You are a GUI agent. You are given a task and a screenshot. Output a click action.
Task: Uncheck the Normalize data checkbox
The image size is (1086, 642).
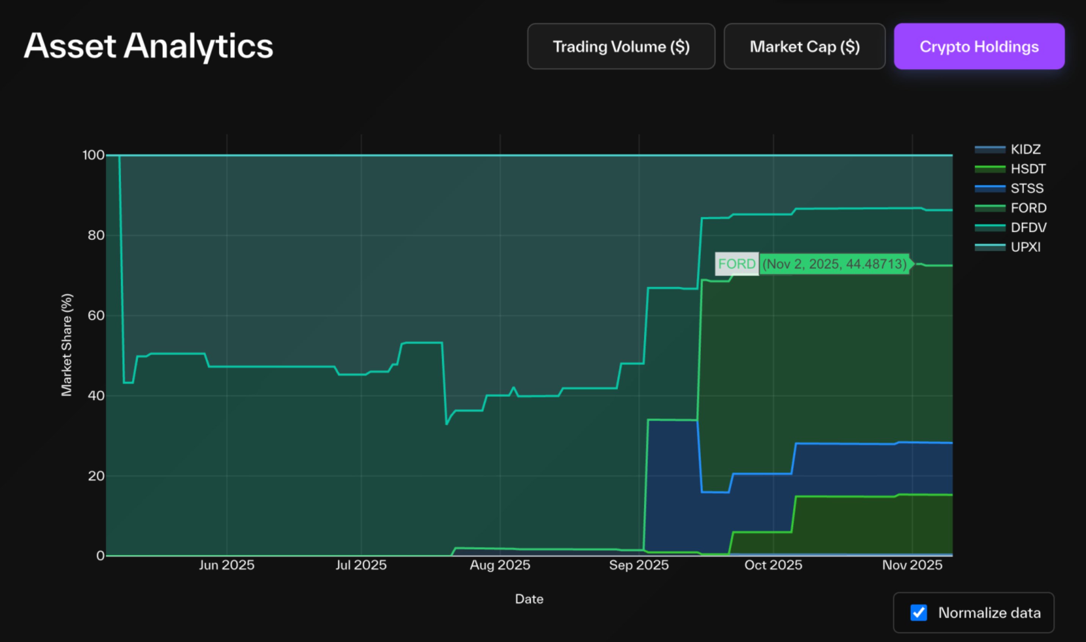[x=918, y=612]
